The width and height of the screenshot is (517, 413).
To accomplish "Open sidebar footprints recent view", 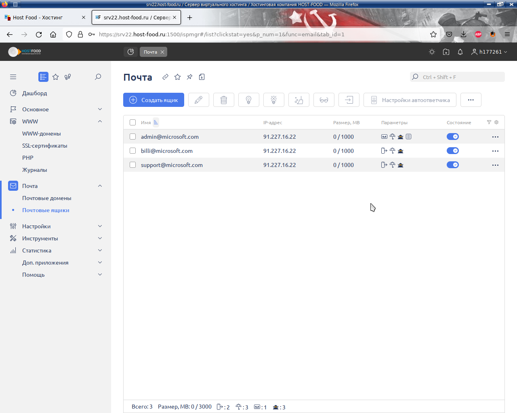I will pyautogui.click(x=68, y=77).
